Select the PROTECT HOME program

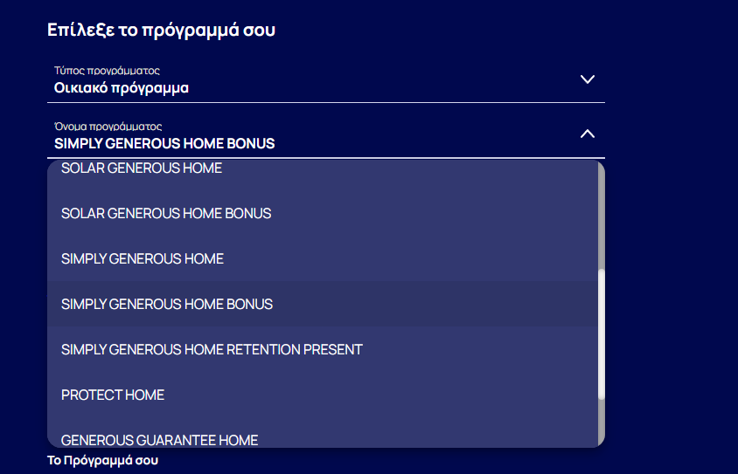point(113,395)
